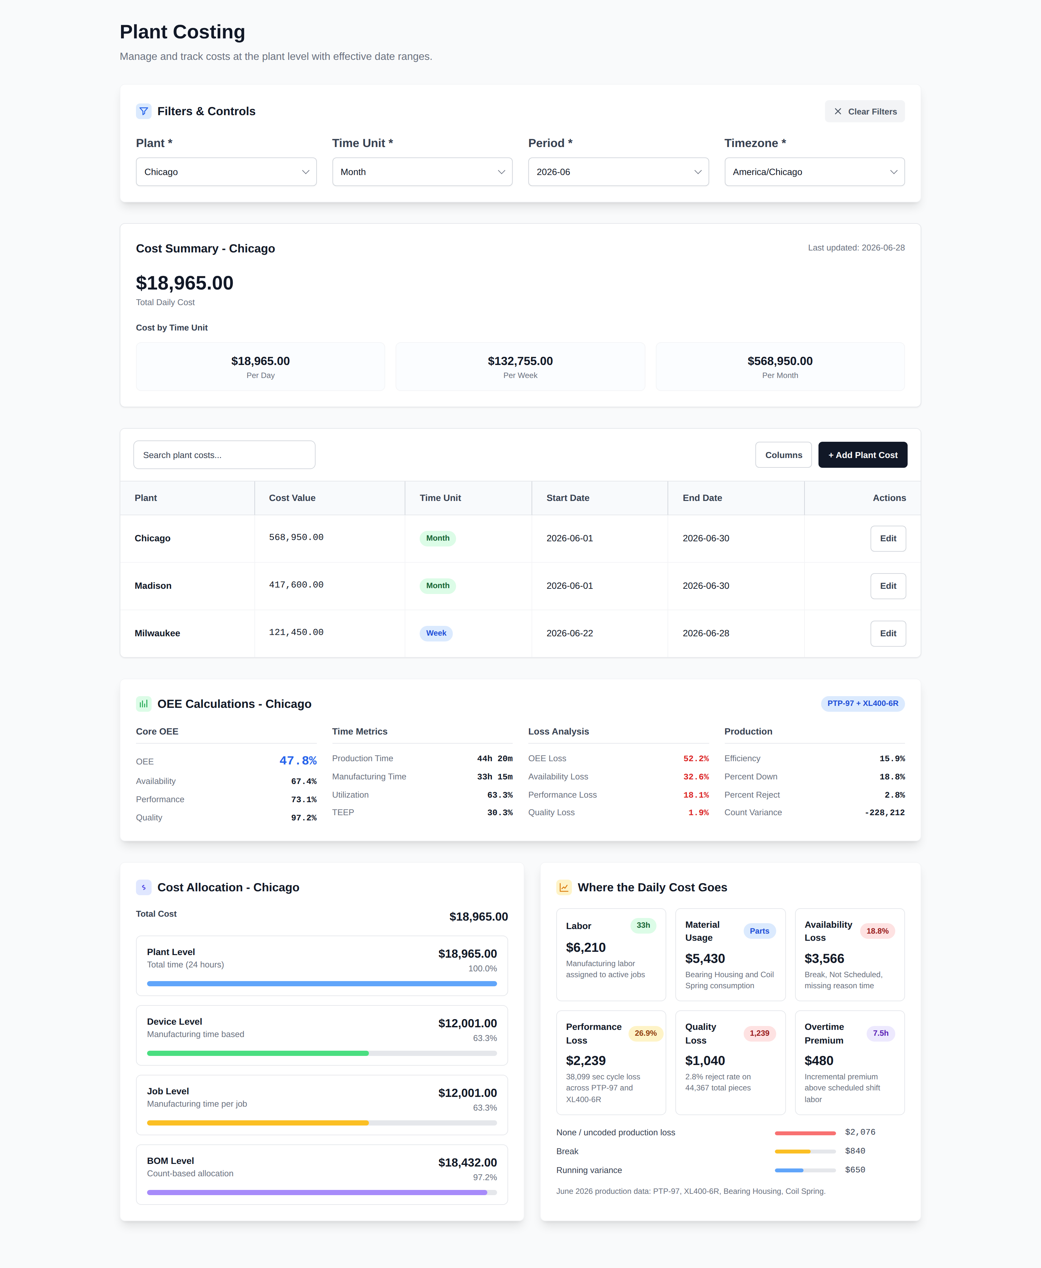1041x1268 pixels.
Task: Click the X icon in Clear Filters
Action: pos(838,112)
